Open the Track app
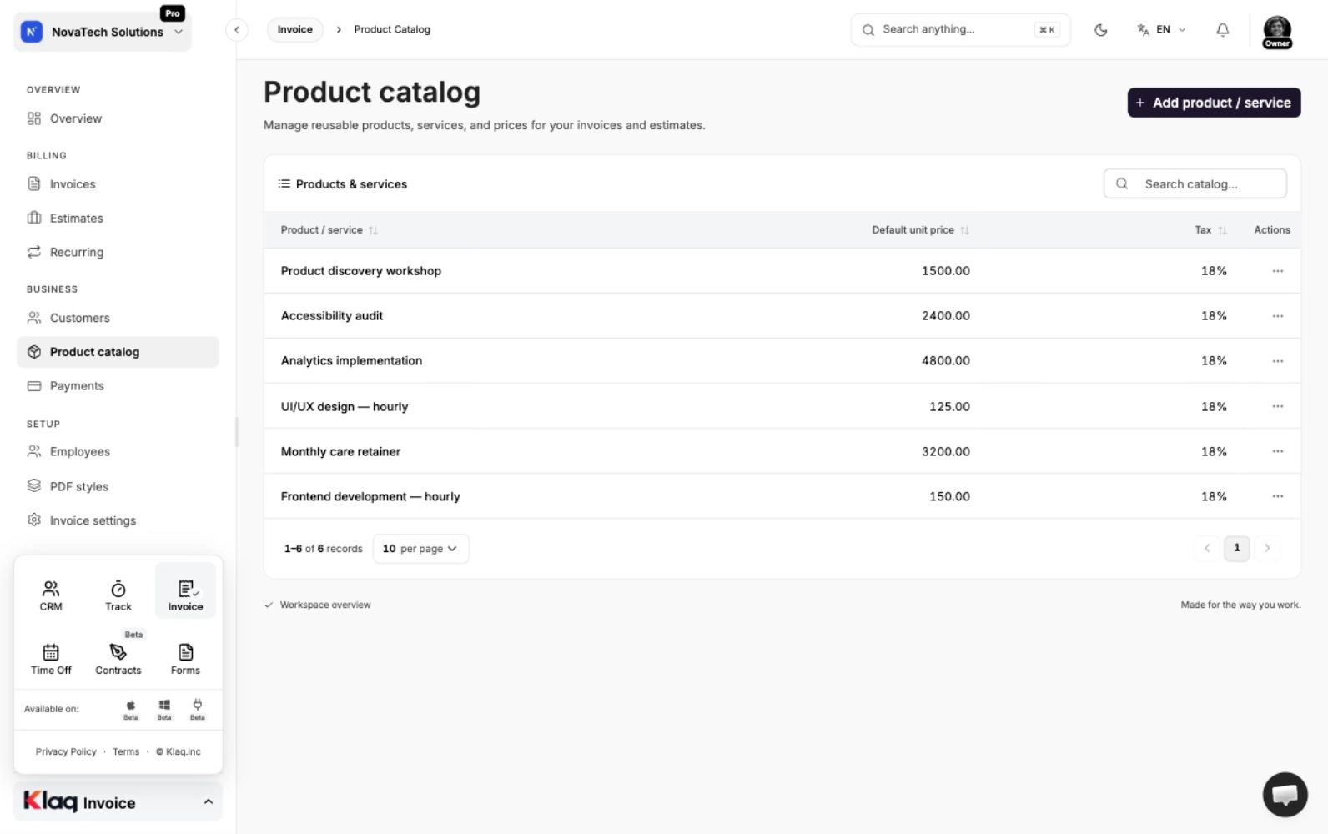The width and height of the screenshot is (1328, 834). pyautogui.click(x=118, y=595)
